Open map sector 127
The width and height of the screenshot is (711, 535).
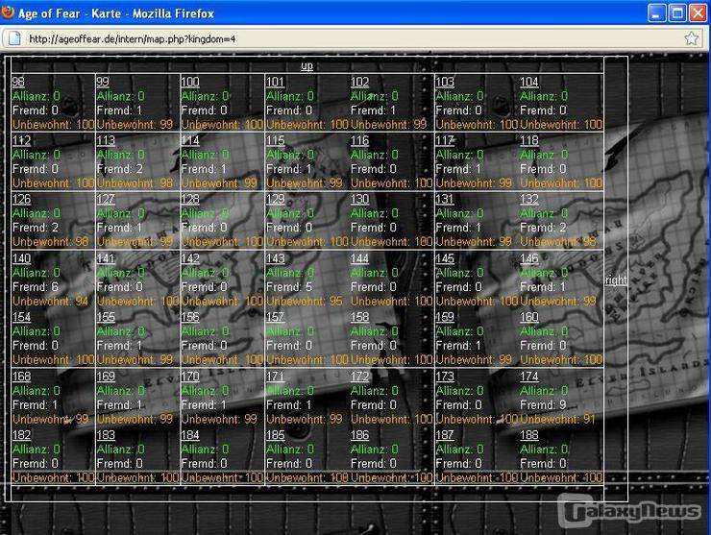(106, 199)
